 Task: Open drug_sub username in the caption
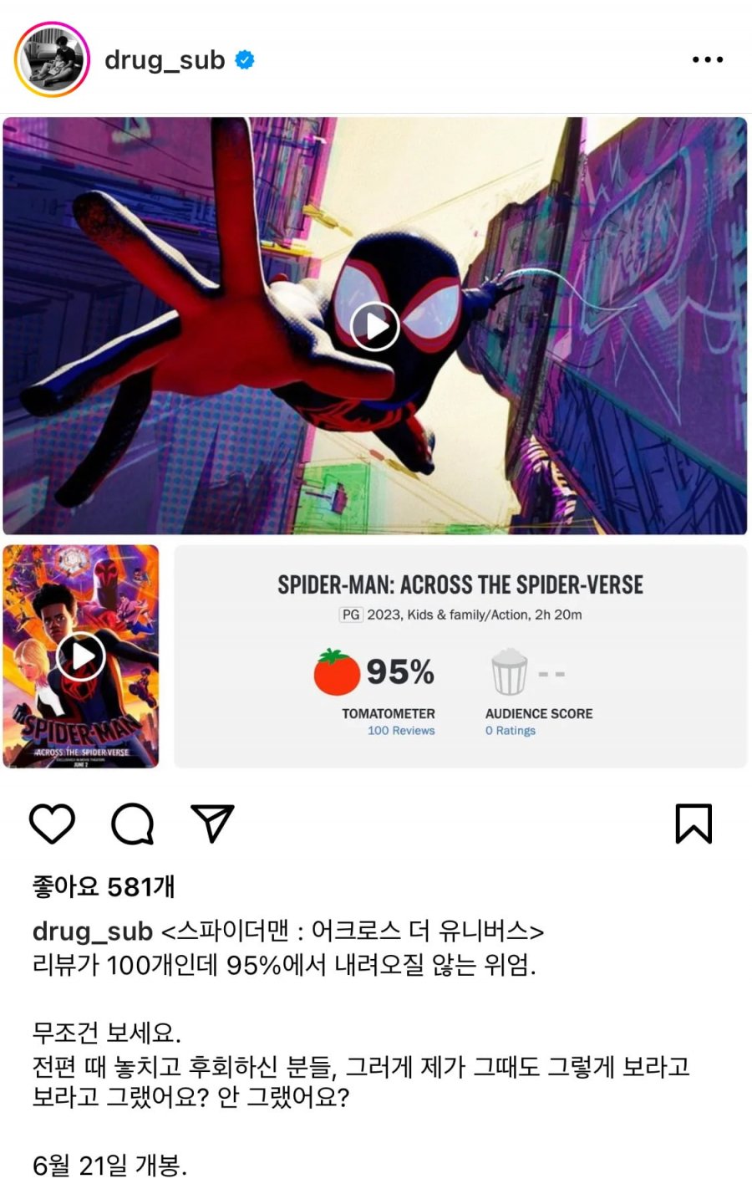pyautogui.click(x=93, y=931)
